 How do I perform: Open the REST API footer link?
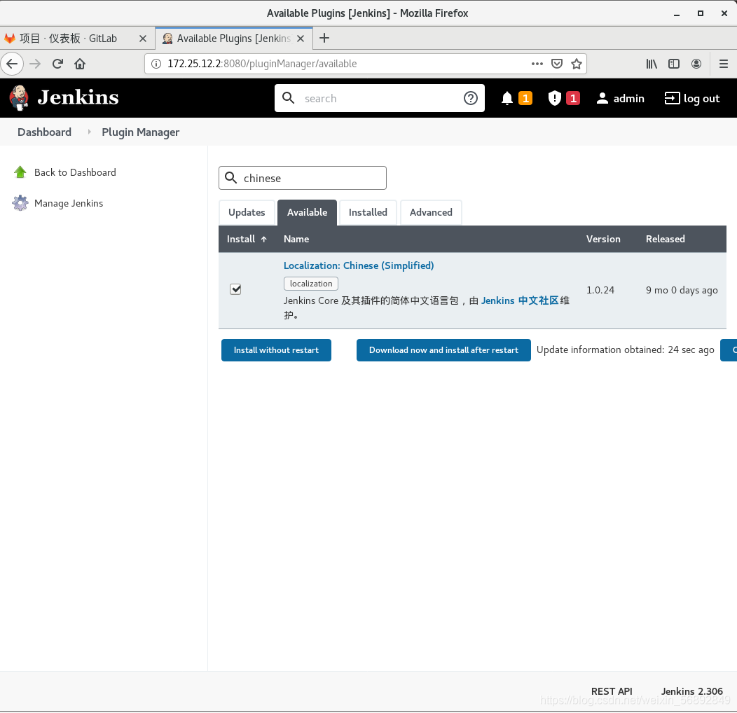pos(612,691)
